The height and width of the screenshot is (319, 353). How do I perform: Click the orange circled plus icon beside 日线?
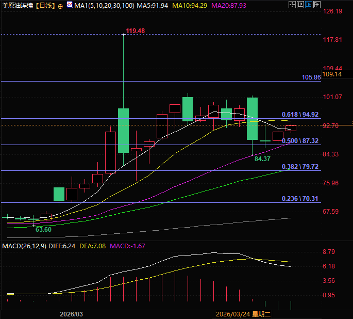tap(60, 6)
